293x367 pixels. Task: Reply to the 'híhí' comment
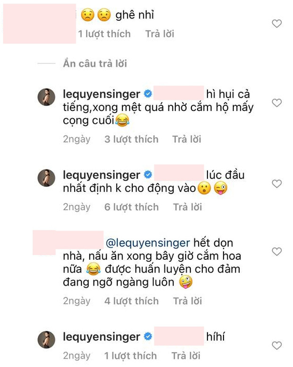(186, 356)
